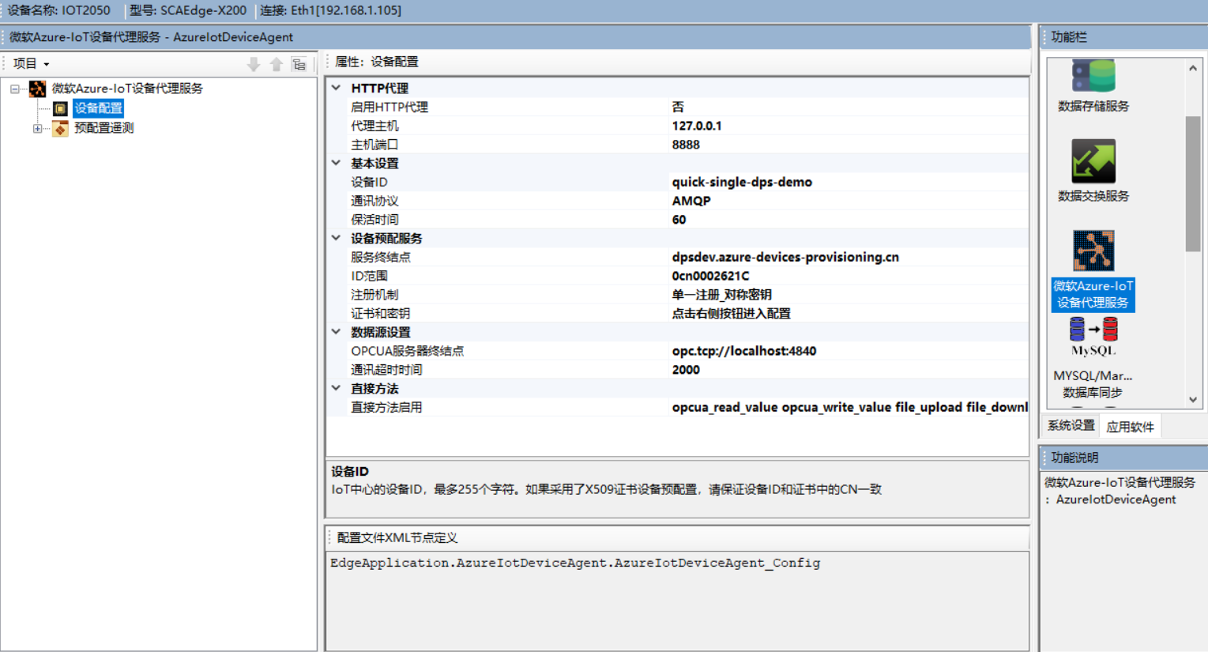Click the 型号: SCAEdge-X200 status text
The width and height of the screenshot is (1208, 652).
[x=188, y=10]
